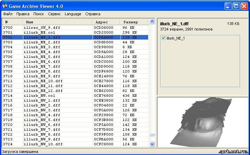Toggle the illurb_NE_1 checkbox

click(163, 38)
